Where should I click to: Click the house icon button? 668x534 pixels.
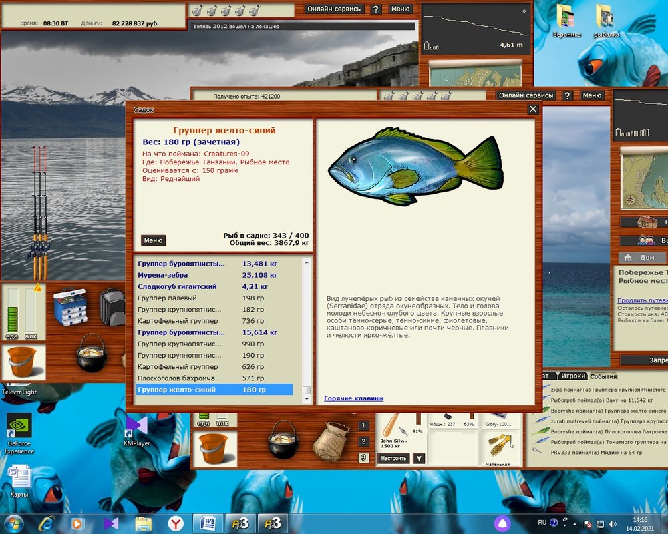pyautogui.click(x=643, y=222)
